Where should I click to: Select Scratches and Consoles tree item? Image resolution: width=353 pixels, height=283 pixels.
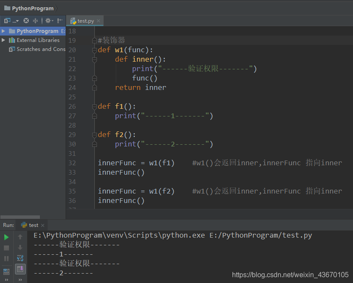[37, 49]
